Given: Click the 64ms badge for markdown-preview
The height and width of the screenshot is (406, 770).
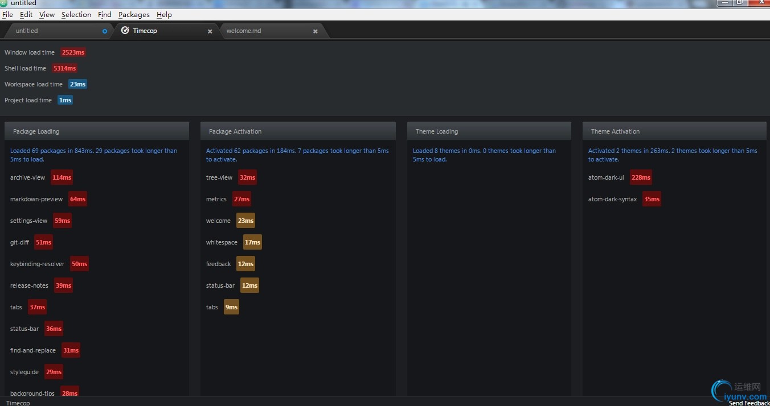Looking at the screenshot, I should click(77, 199).
